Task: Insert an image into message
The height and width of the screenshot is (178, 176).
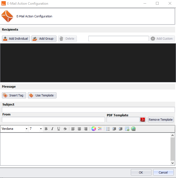Action: tap(133, 129)
